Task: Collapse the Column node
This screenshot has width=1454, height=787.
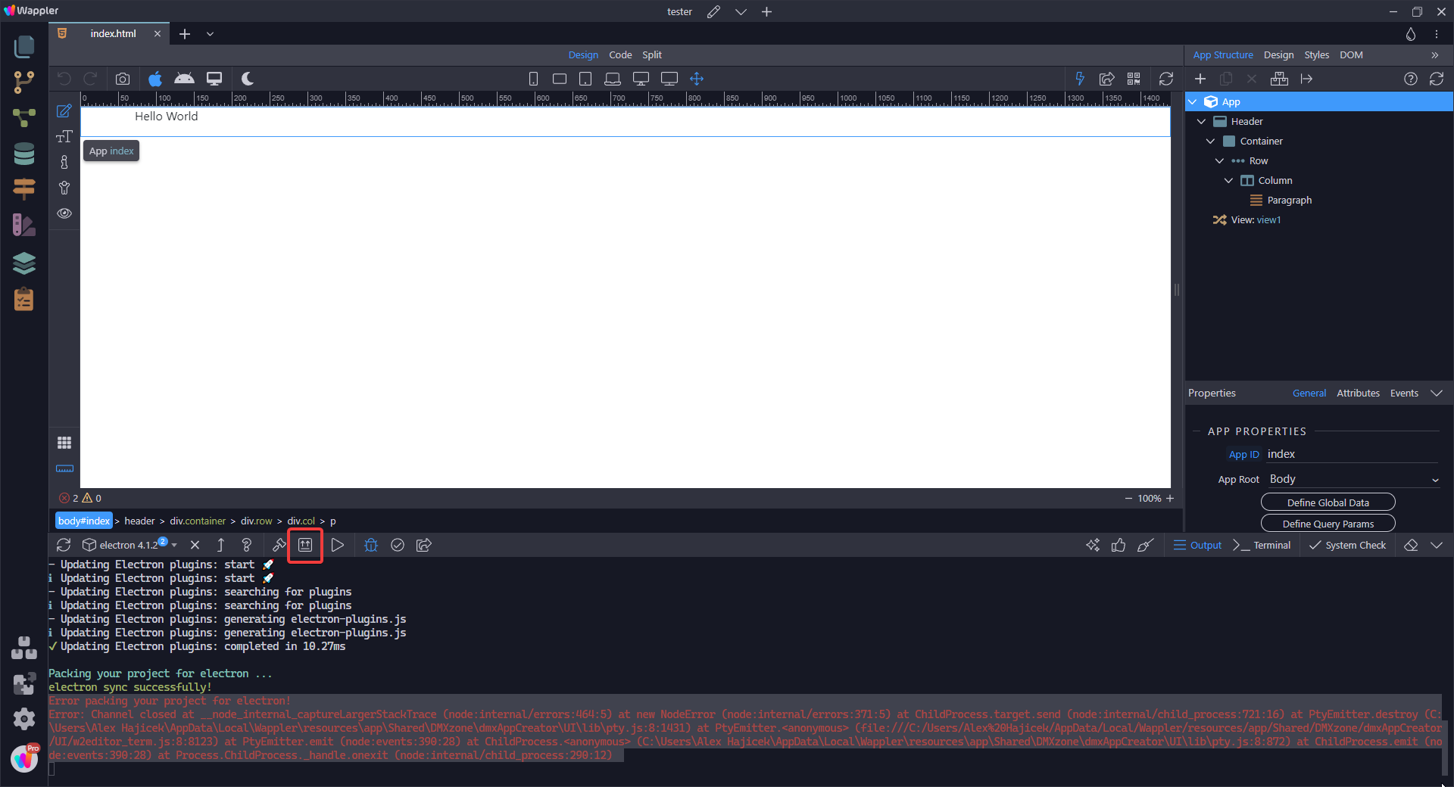Action: (x=1229, y=181)
